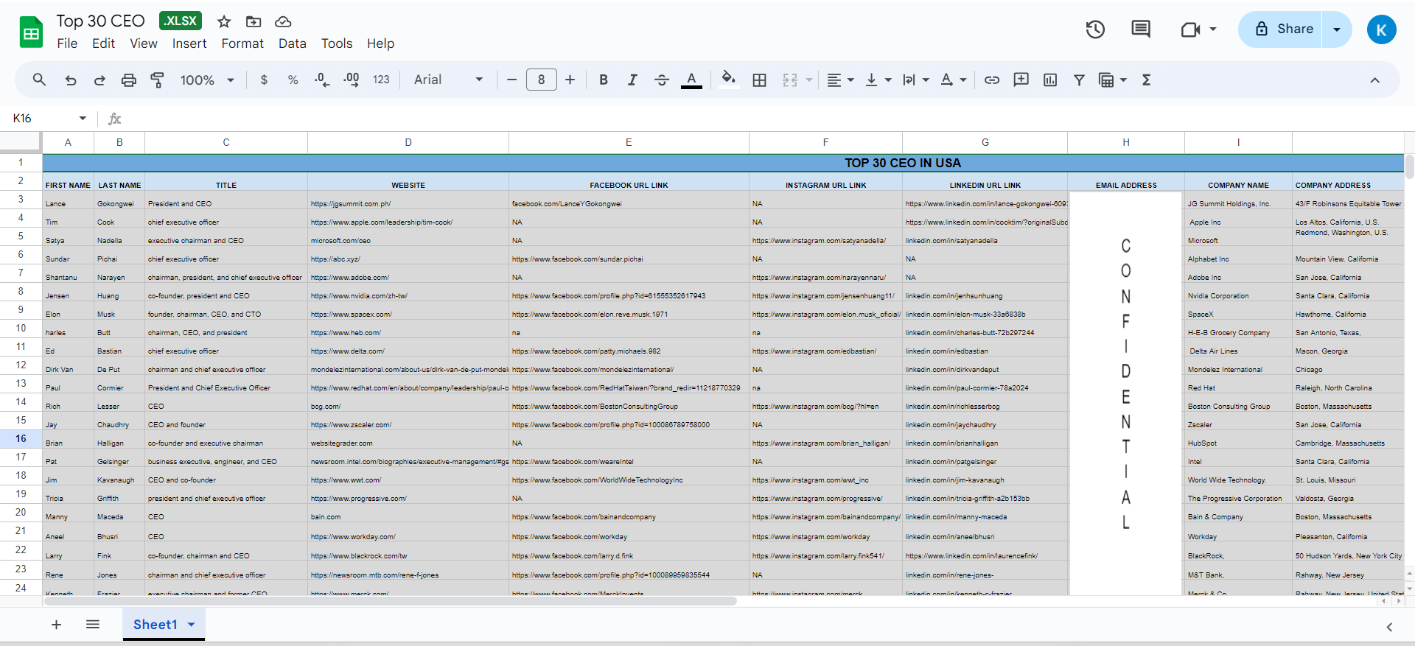Click the Undo arrow icon
This screenshot has width=1415, height=646.
click(x=71, y=80)
